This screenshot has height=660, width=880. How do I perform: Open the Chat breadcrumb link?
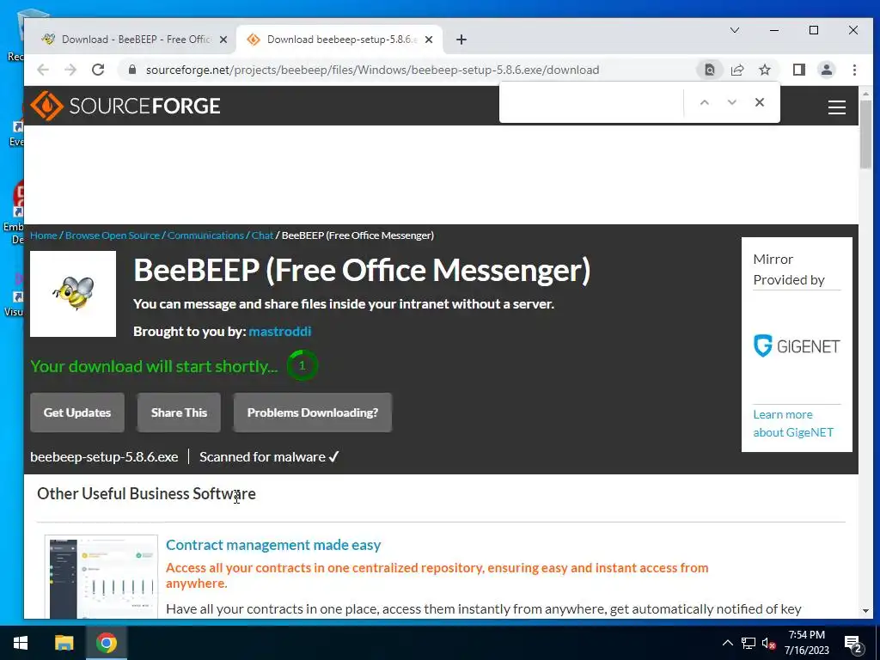click(x=262, y=235)
